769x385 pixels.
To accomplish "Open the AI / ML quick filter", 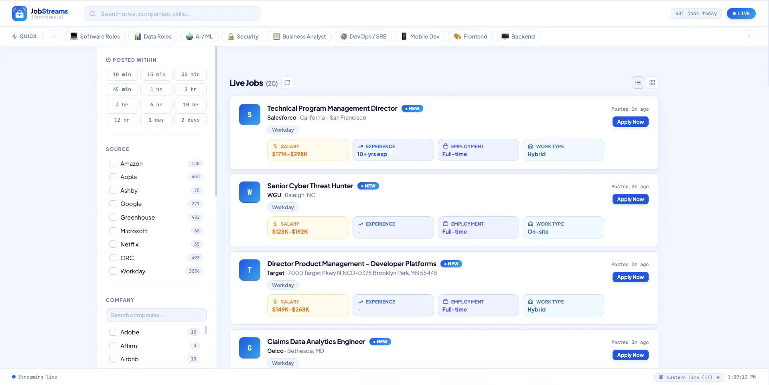I will point(199,37).
